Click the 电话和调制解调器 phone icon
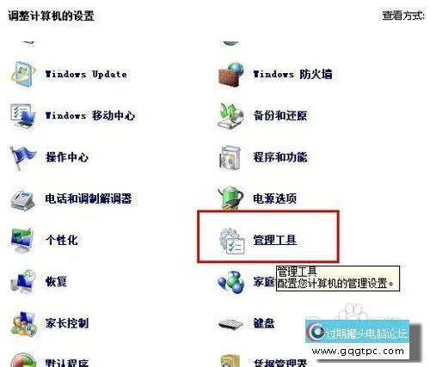The image size is (430, 367). click(x=23, y=199)
